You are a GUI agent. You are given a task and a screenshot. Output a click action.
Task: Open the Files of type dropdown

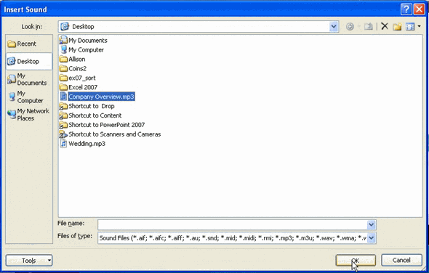point(372,237)
